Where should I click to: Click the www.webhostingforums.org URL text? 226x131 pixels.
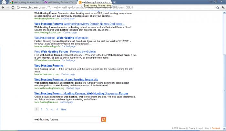(49, 88)
